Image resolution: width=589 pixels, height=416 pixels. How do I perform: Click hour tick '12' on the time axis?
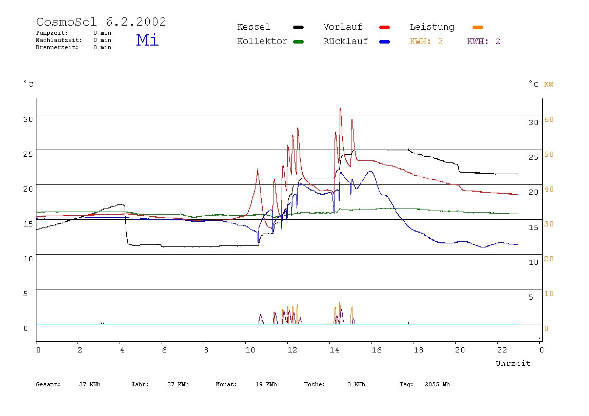(x=292, y=350)
